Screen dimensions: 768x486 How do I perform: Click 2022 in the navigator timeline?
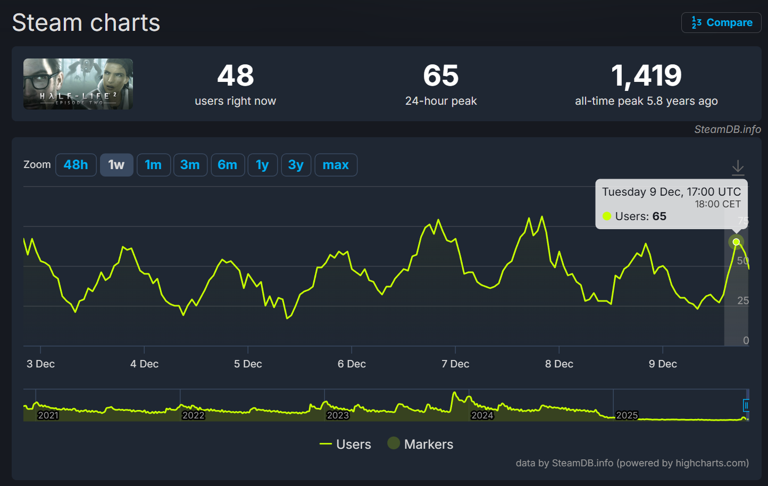[x=193, y=415]
